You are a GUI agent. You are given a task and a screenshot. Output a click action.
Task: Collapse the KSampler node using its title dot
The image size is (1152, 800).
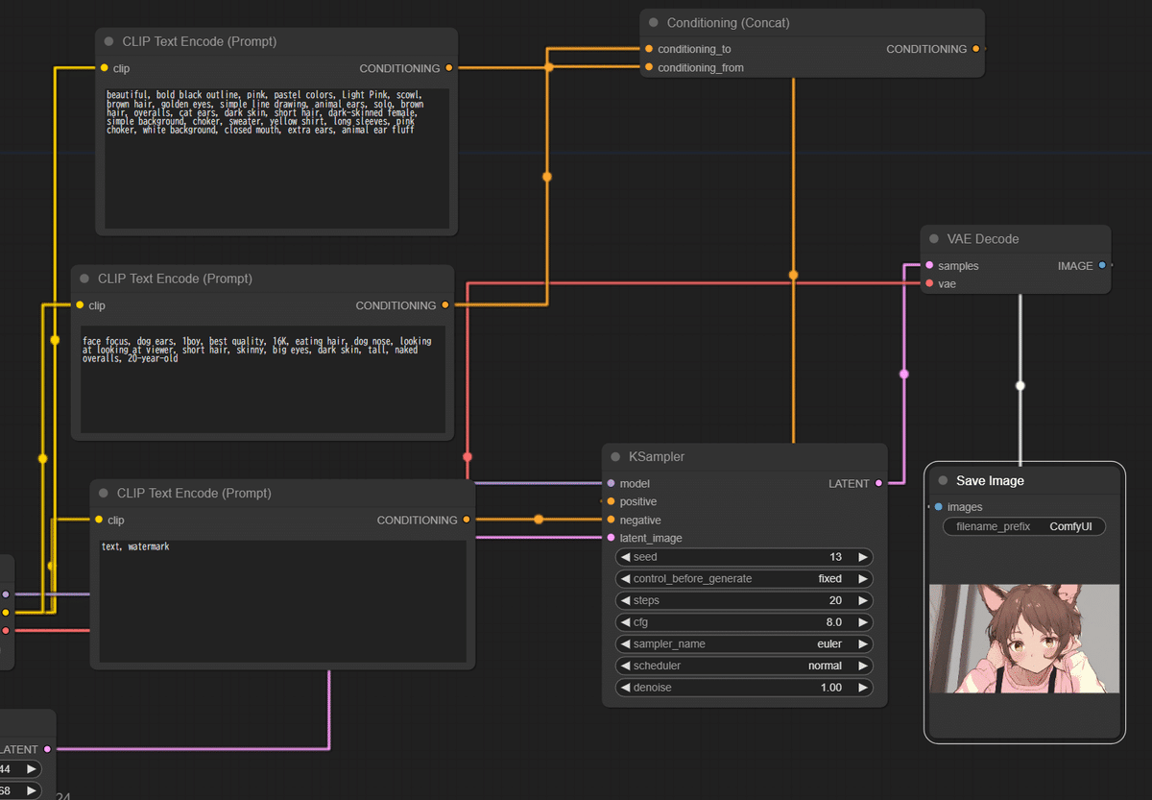tap(616, 457)
